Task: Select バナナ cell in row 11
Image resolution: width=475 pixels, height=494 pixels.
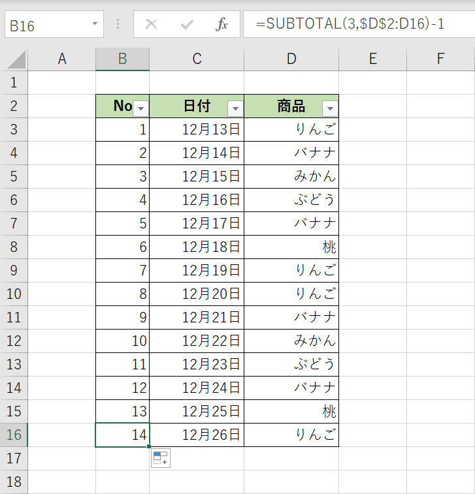Action: click(x=291, y=318)
